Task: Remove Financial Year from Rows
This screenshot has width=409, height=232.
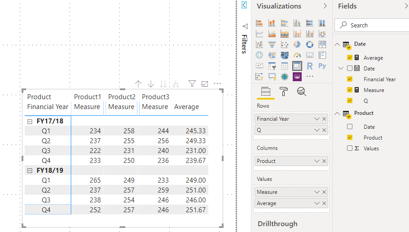Action: 324,119
